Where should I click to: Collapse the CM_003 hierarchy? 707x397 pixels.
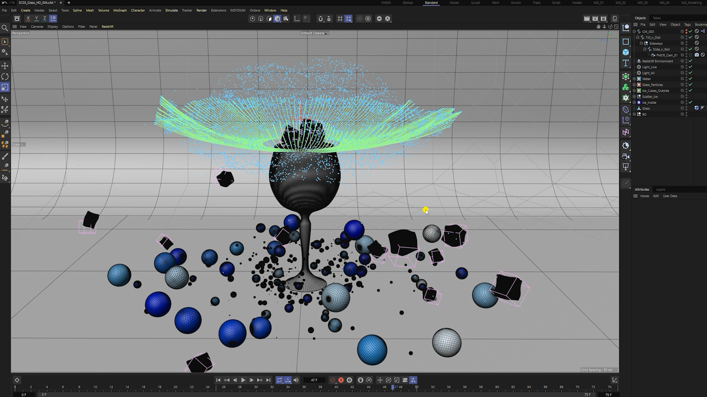point(634,32)
